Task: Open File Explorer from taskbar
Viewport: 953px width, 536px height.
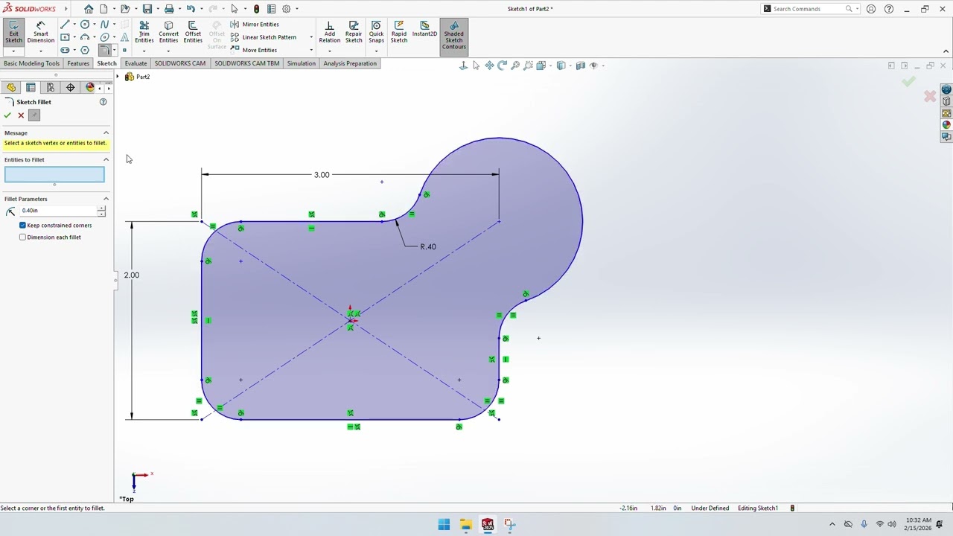Action: [465, 524]
